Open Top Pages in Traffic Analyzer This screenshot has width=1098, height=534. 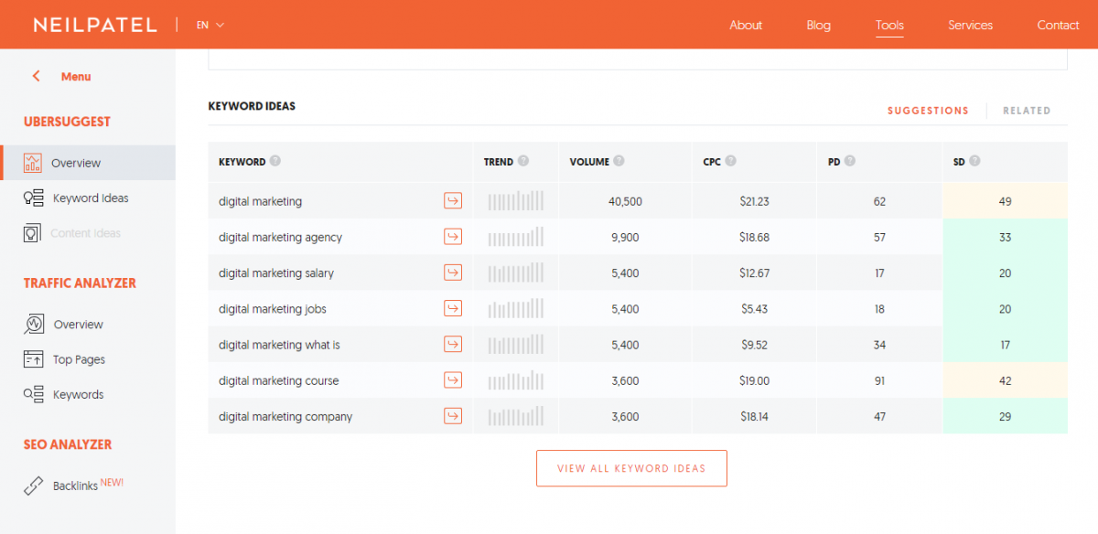79,359
